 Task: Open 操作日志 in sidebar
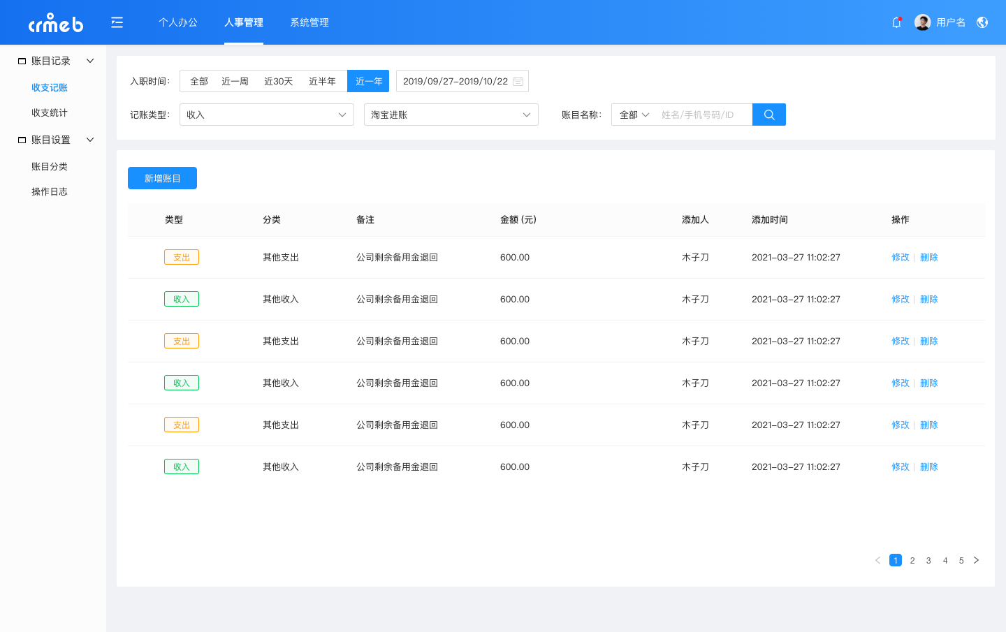50,191
